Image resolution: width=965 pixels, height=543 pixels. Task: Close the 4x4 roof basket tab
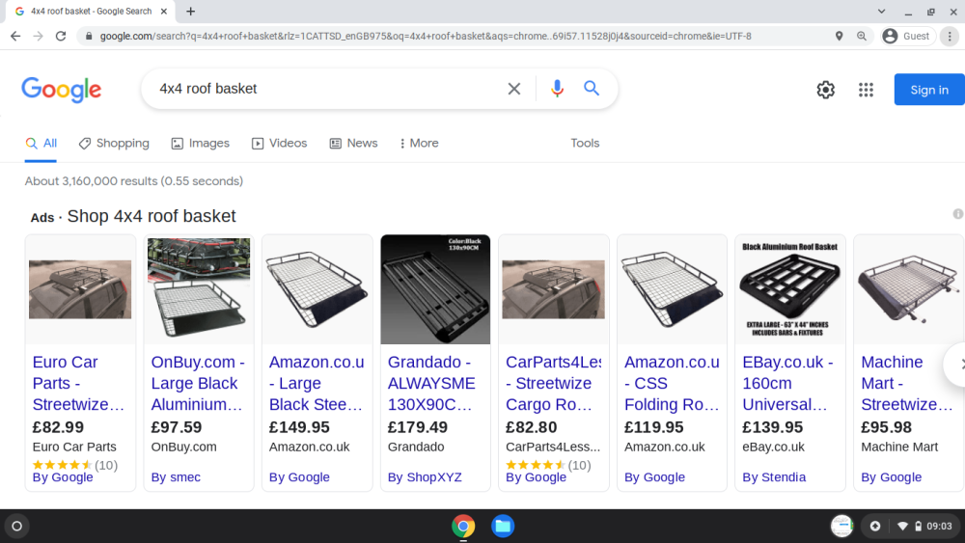(164, 11)
